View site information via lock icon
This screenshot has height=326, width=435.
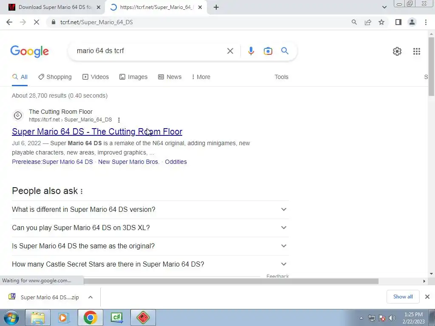click(54, 22)
